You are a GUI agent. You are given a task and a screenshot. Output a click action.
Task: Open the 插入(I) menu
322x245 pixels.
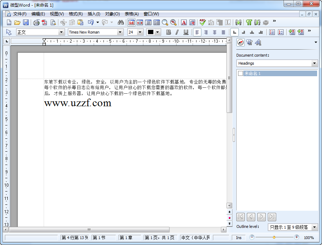pyautogui.click(x=94, y=14)
